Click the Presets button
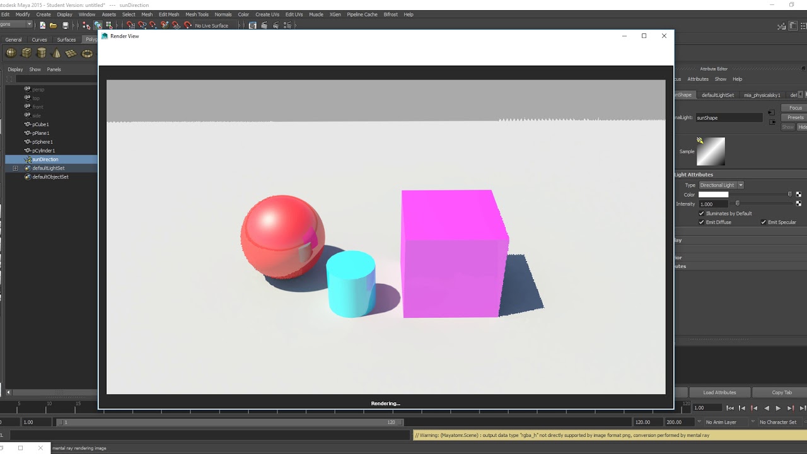807x454 pixels. click(796, 117)
